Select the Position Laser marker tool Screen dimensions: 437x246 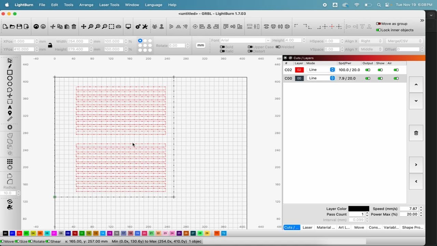10,113
